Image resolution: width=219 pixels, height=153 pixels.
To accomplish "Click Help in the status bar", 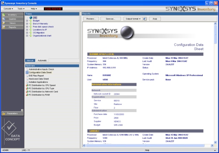I will tap(147, 150).
